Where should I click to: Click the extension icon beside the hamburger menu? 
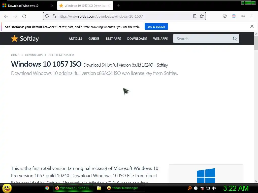click(243, 16)
